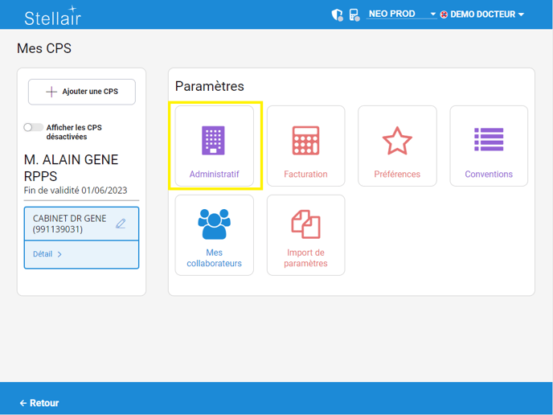Image resolution: width=553 pixels, height=415 pixels.
Task: Open the Facturation calculator tile
Action: pyautogui.click(x=305, y=146)
